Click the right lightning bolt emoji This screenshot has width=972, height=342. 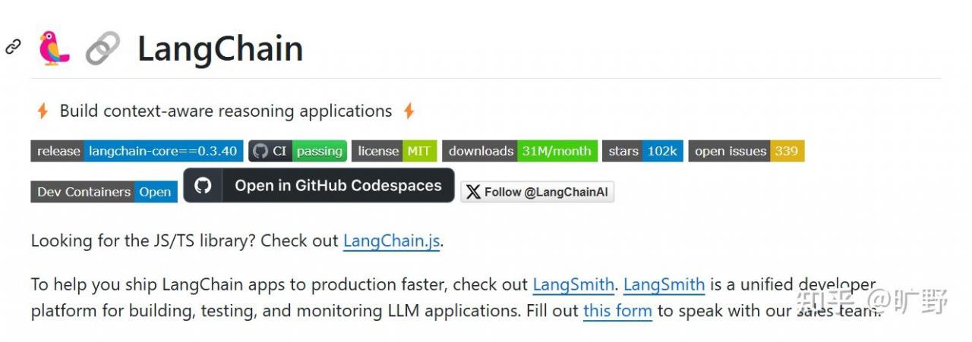pyautogui.click(x=409, y=111)
